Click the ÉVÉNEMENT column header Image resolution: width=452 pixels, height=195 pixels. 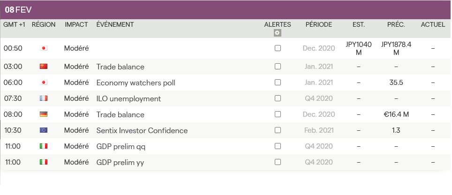click(115, 24)
